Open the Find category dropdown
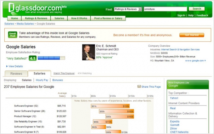Image resolution: width=214 pixels, height=134 pixels. pos(128,9)
